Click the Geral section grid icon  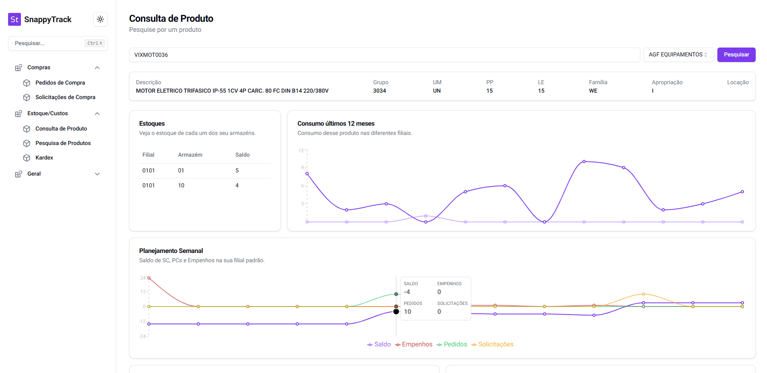19,174
